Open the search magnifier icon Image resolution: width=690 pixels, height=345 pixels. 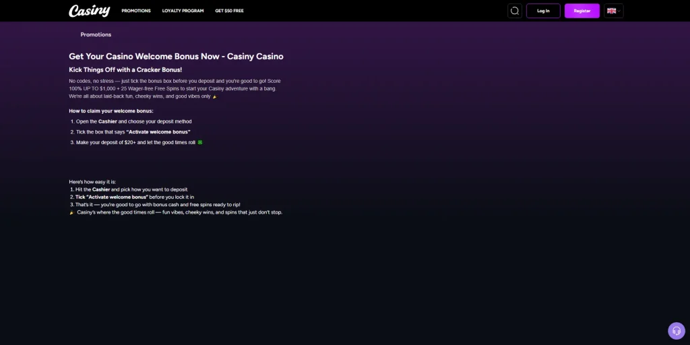(x=515, y=11)
